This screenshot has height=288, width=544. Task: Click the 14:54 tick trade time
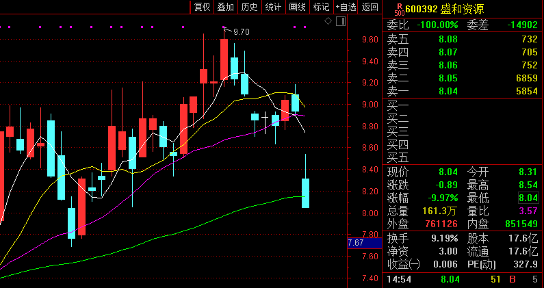(x=400, y=279)
